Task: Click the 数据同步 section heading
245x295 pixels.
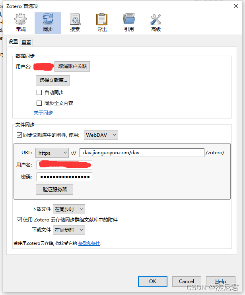Action: point(25,56)
